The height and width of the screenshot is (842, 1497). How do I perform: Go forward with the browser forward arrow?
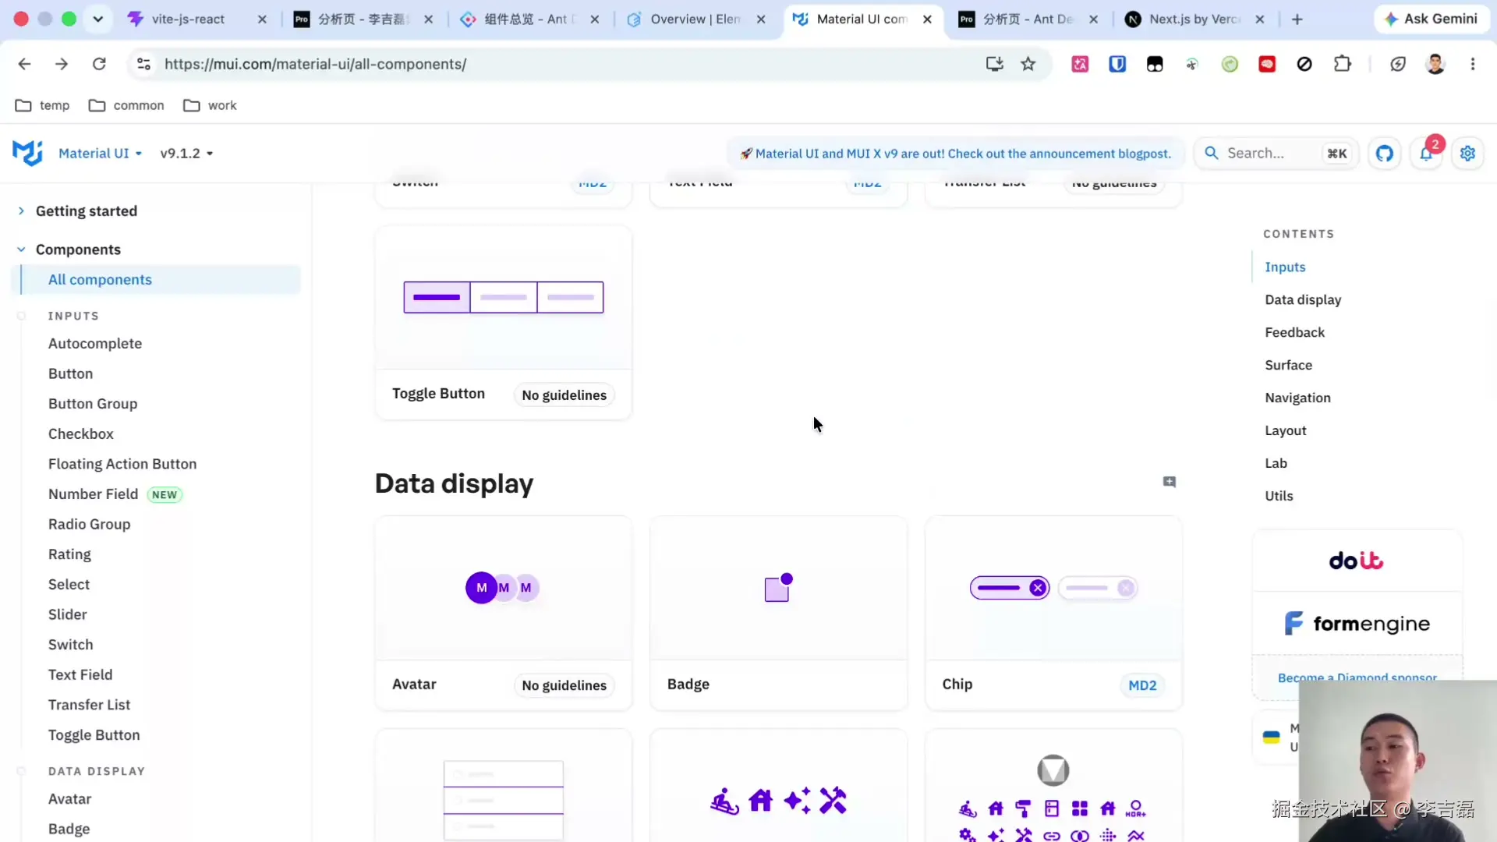click(62, 64)
